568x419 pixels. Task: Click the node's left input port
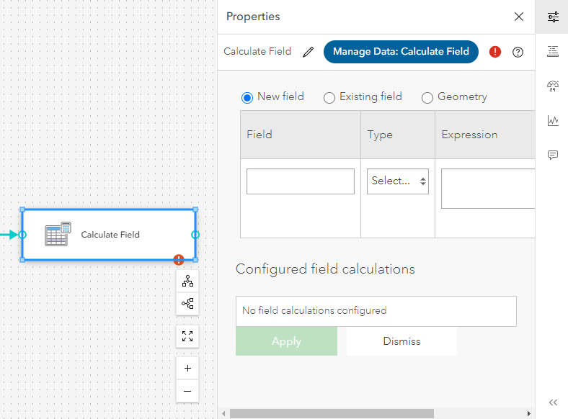point(22,235)
